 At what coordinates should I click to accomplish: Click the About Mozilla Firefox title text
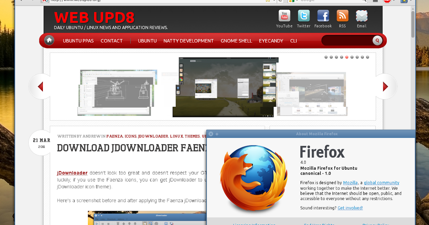pyautogui.click(x=317, y=134)
